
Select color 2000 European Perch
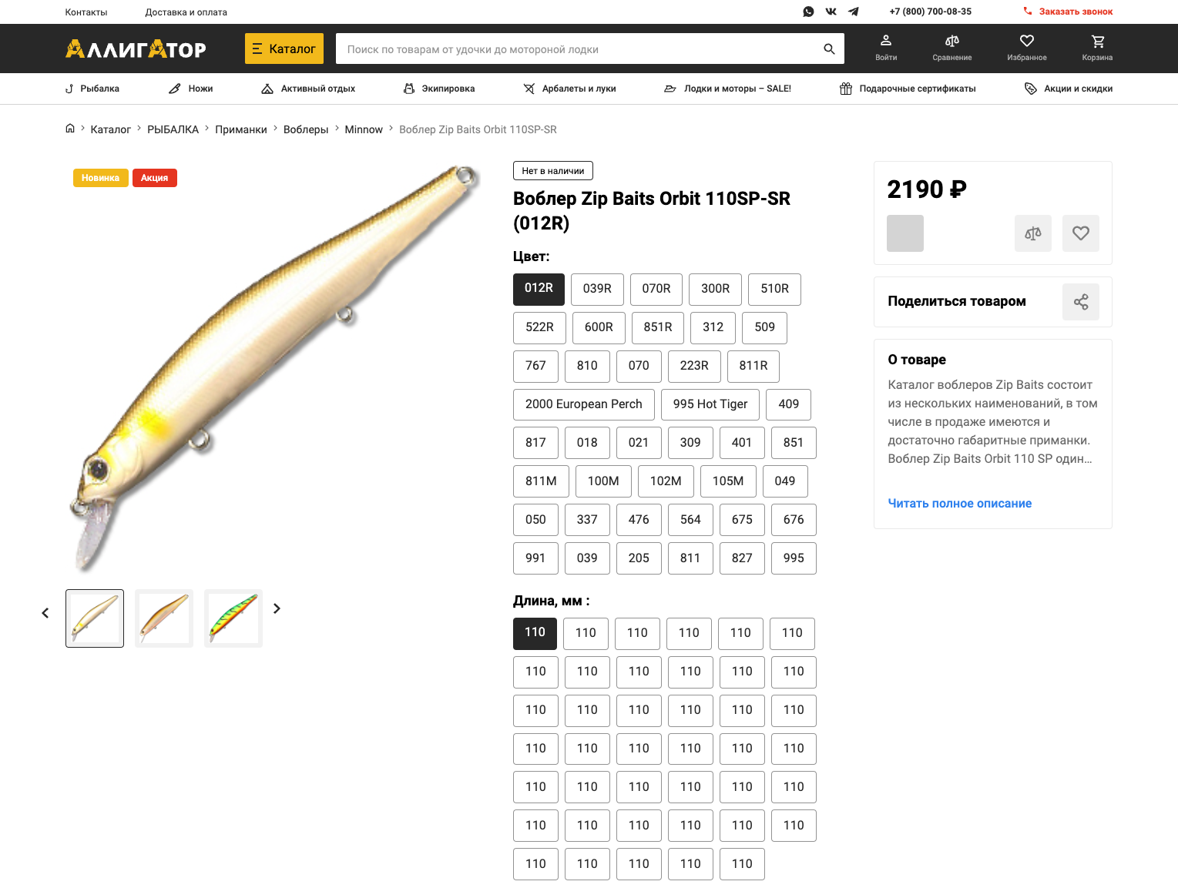tap(583, 404)
